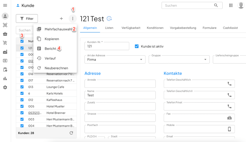Open the hamburger navigation menu
Image resolution: width=246 pixels, height=142 pixels.
(5, 5)
